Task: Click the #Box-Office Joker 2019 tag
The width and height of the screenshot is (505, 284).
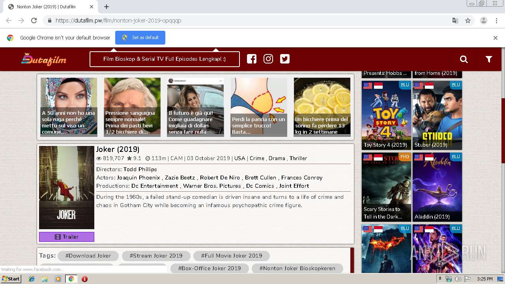Action: pos(209,268)
